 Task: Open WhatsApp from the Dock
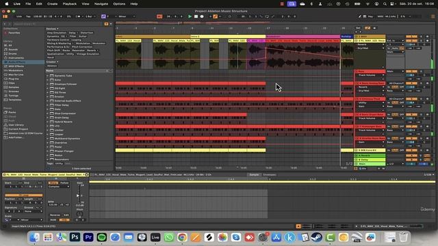coord(169,237)
